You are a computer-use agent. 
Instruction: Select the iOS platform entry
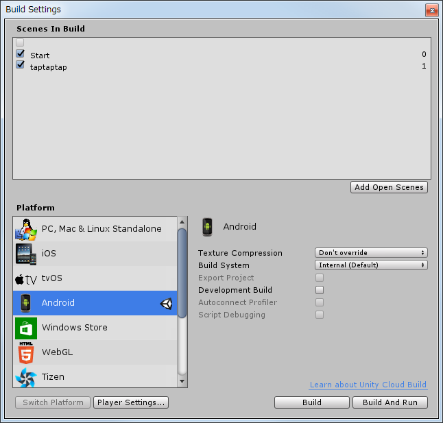tap(95, 254)
